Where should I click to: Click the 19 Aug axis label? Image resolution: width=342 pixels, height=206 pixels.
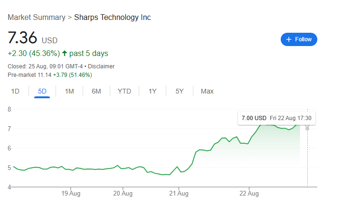[x=71, y=193]
